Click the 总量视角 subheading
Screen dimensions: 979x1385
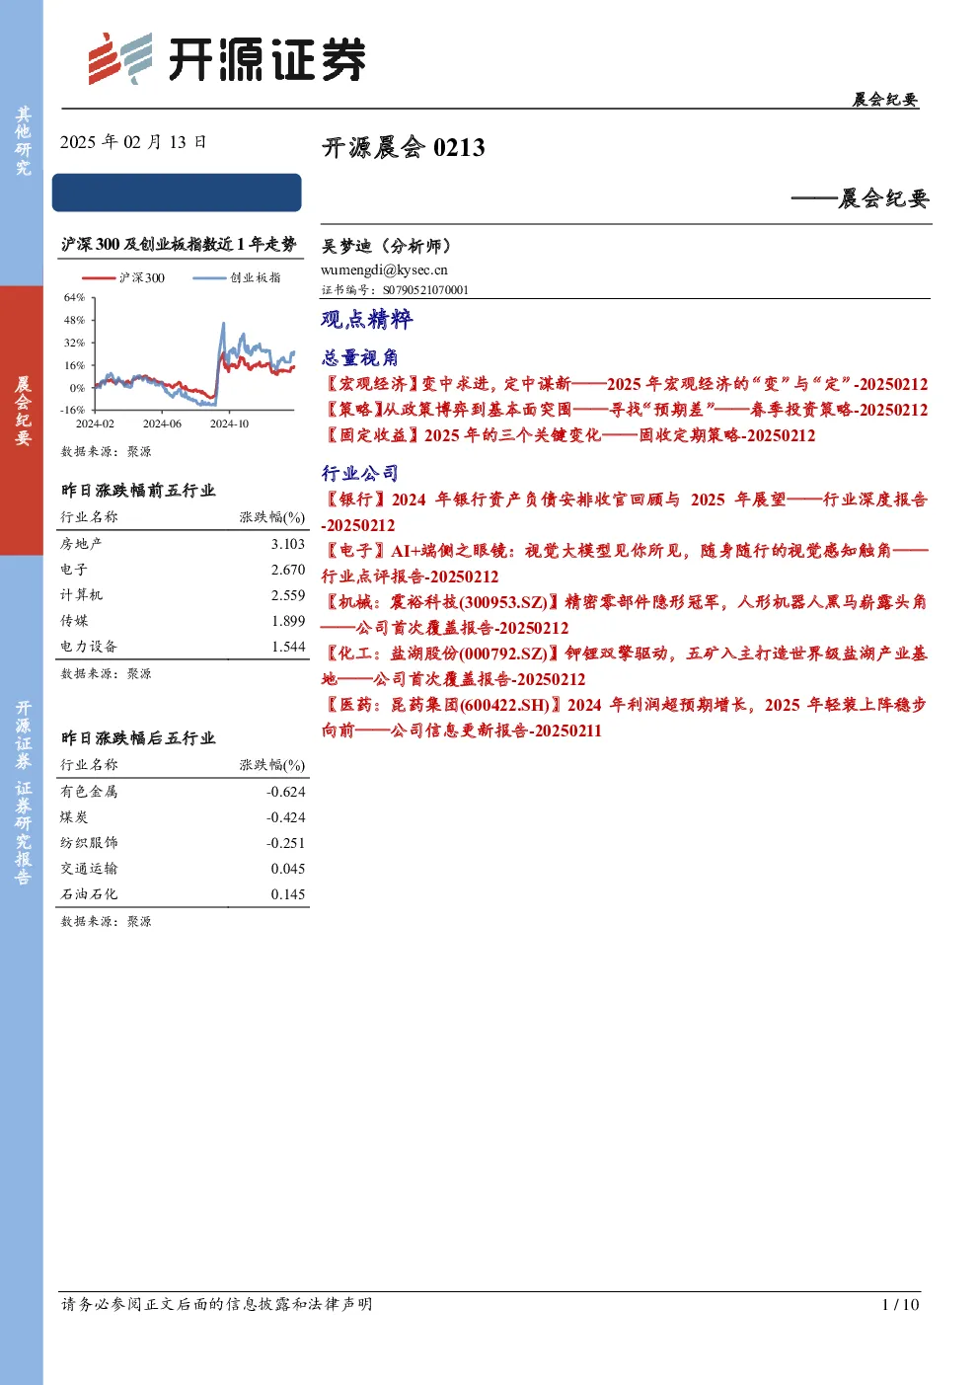[x=360, y=357]
